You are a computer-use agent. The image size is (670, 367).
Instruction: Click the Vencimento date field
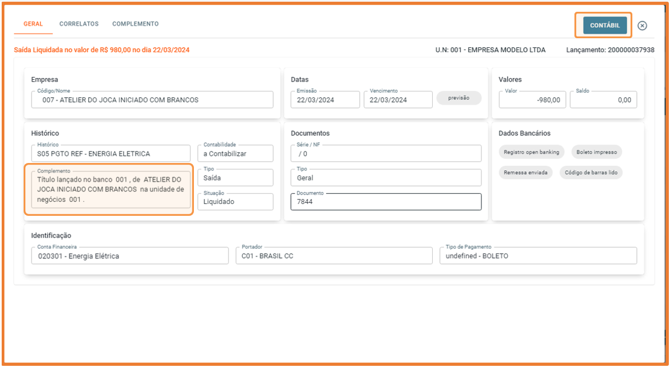(399, 99)
